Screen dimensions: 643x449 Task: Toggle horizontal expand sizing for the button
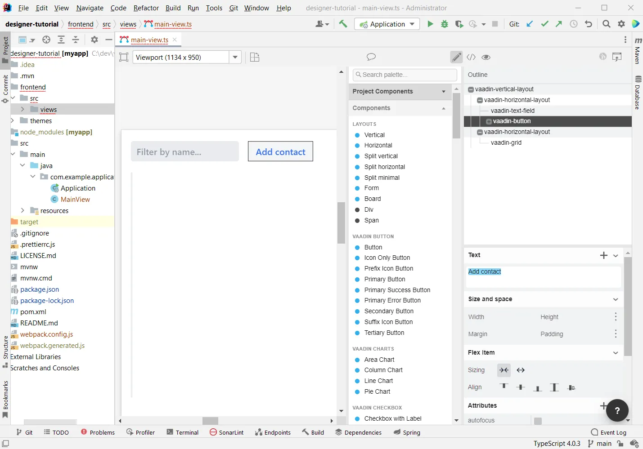(x=522, y=370)
